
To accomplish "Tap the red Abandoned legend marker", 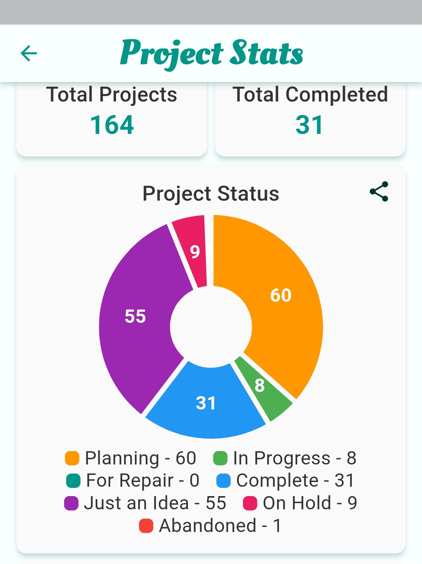I will (x=146, y=526).
